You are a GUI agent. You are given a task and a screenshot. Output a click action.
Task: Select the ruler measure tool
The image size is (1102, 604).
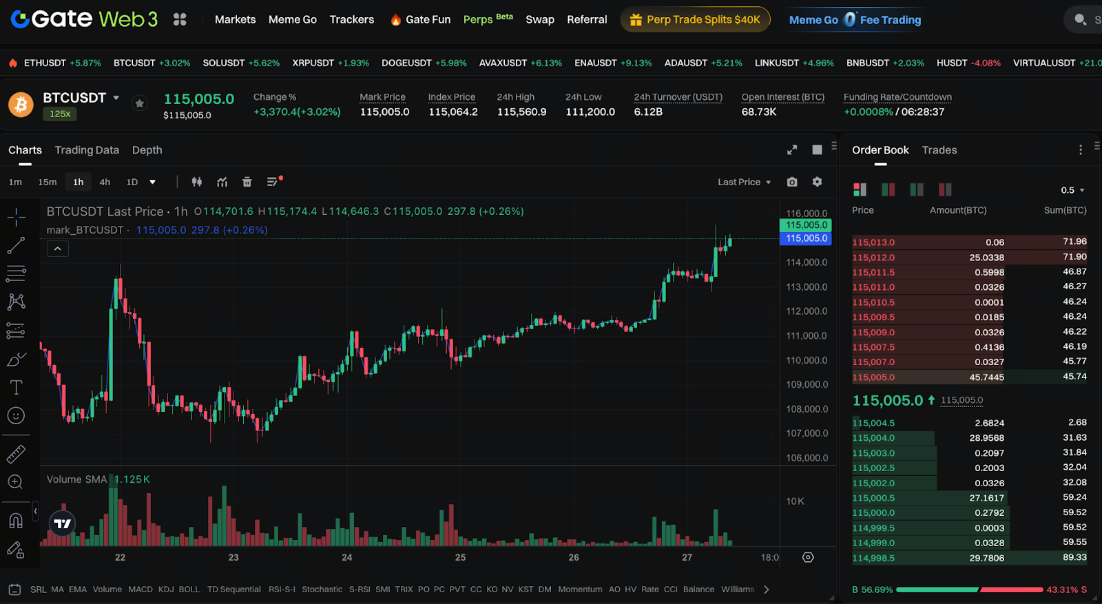16,454
